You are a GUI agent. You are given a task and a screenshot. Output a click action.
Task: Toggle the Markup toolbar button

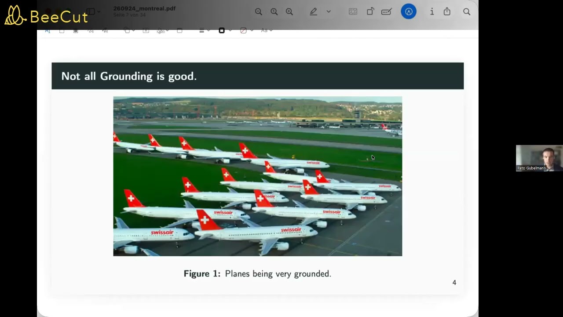click(409, 12)
